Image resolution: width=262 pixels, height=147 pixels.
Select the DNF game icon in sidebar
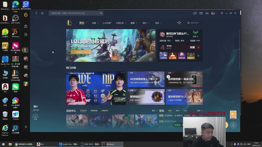click(x=26, y=75)
